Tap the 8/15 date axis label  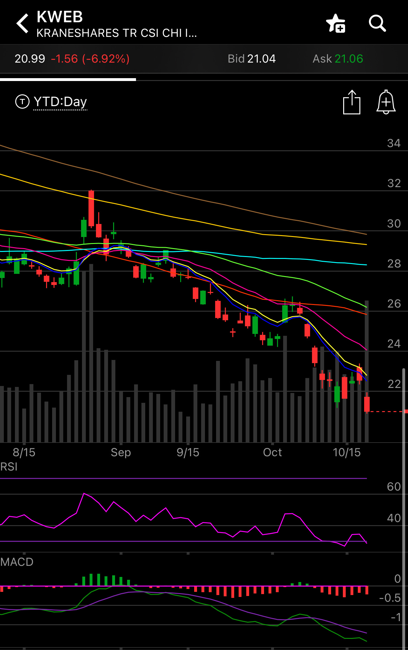(x=24, y=452)
